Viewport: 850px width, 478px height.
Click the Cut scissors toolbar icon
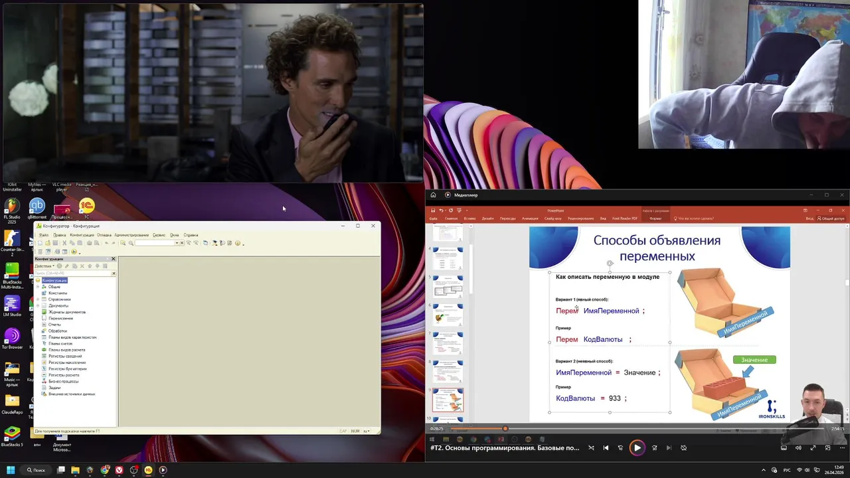click(64, 243)
